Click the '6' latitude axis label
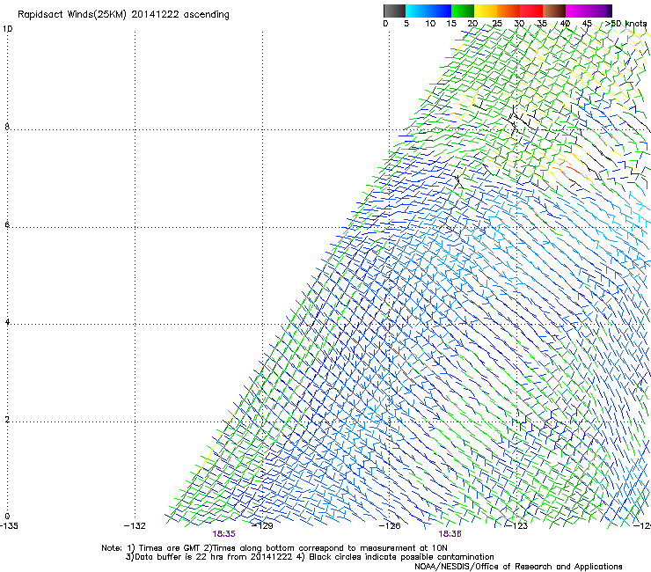The width and height of the screenshot is (651, 572). point(7,224)
